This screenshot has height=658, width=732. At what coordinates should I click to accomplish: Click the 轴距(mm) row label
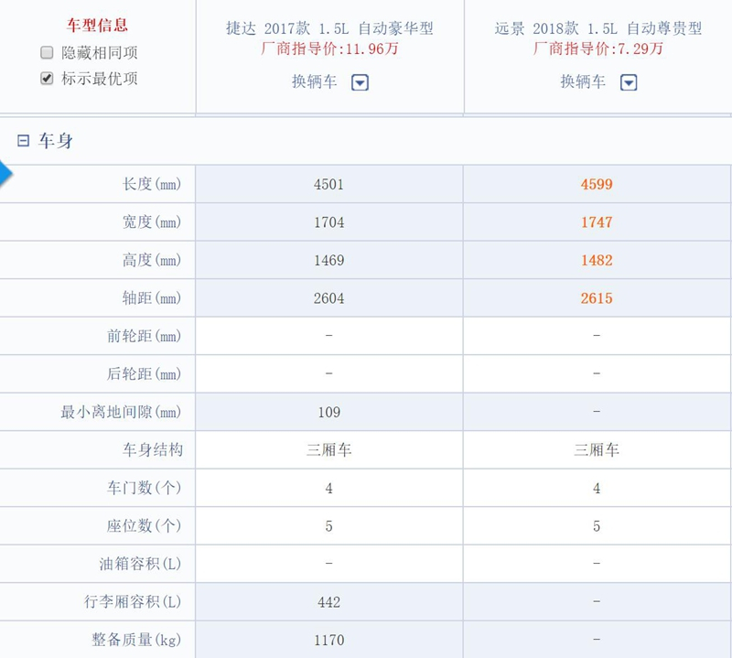pyautogui.click(x=152, y=298)
